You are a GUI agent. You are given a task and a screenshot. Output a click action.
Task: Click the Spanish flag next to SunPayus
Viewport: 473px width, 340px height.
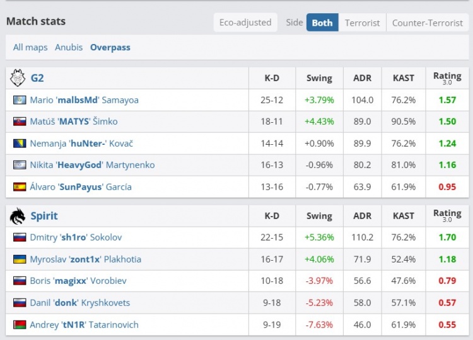20,187
